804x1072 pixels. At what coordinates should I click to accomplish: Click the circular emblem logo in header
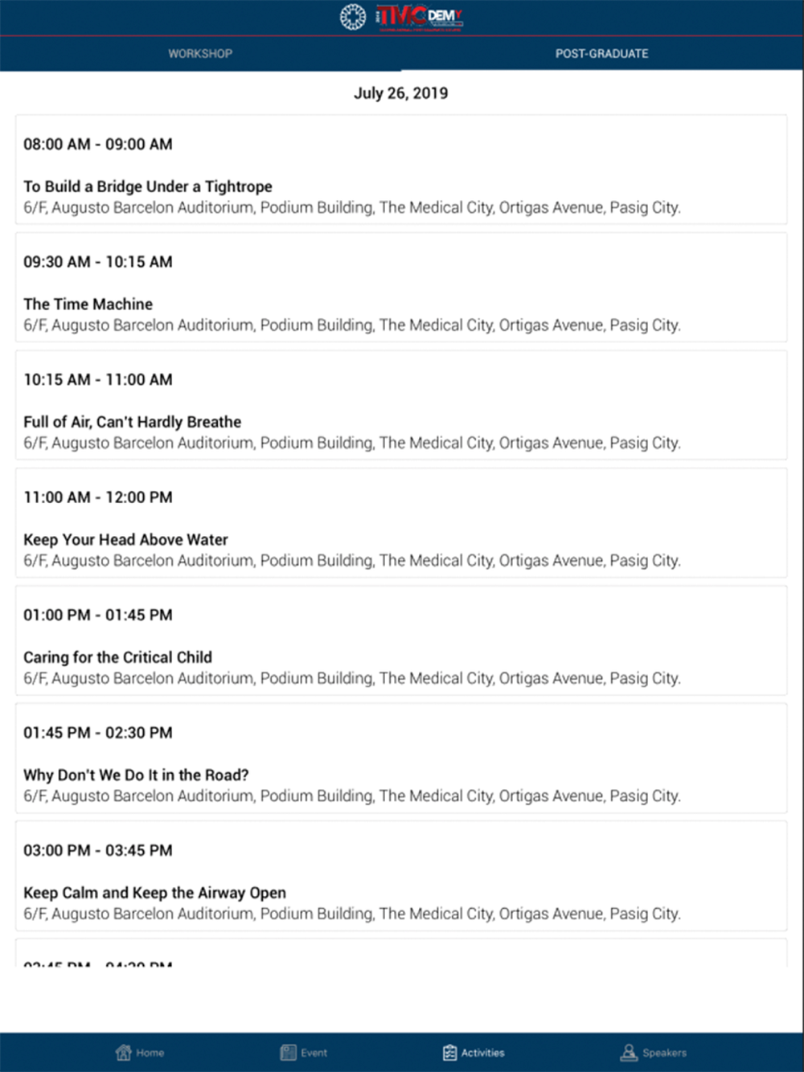353,17
